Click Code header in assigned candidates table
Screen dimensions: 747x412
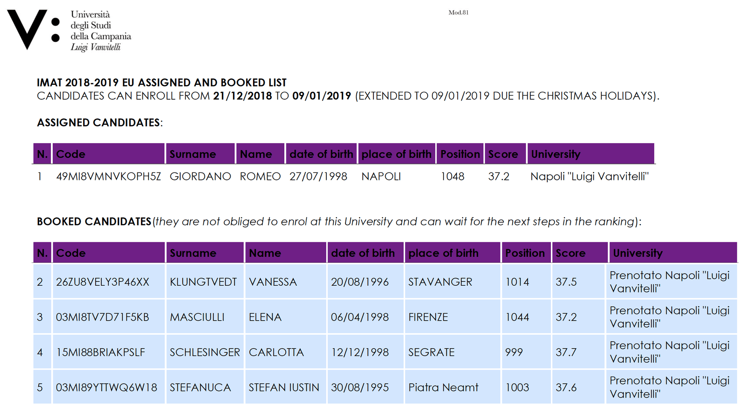pos(70,154)
